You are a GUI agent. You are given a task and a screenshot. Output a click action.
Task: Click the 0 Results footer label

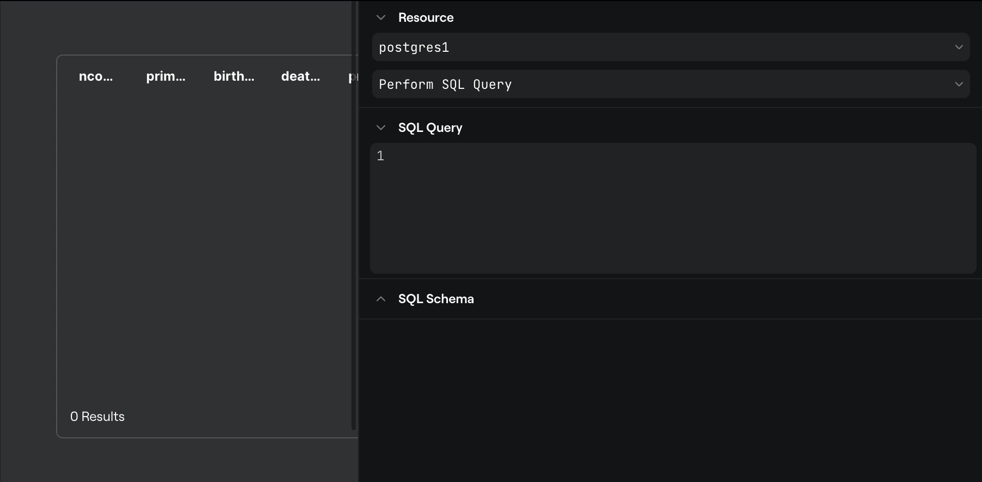[x=98, y=417]
